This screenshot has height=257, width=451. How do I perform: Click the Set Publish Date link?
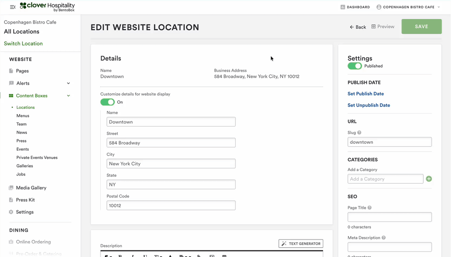(366, 94)
